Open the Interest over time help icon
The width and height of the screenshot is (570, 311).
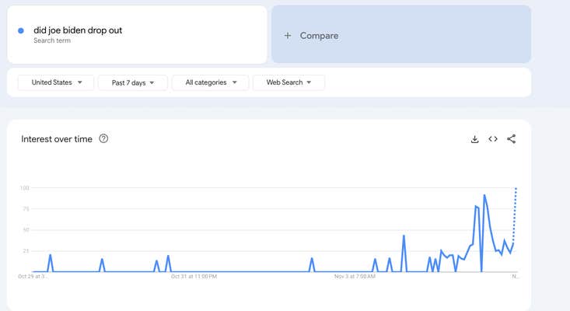[103, 139]
